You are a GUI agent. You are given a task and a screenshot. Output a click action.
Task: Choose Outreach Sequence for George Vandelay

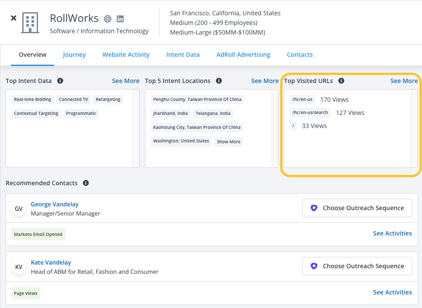(357, 208)
